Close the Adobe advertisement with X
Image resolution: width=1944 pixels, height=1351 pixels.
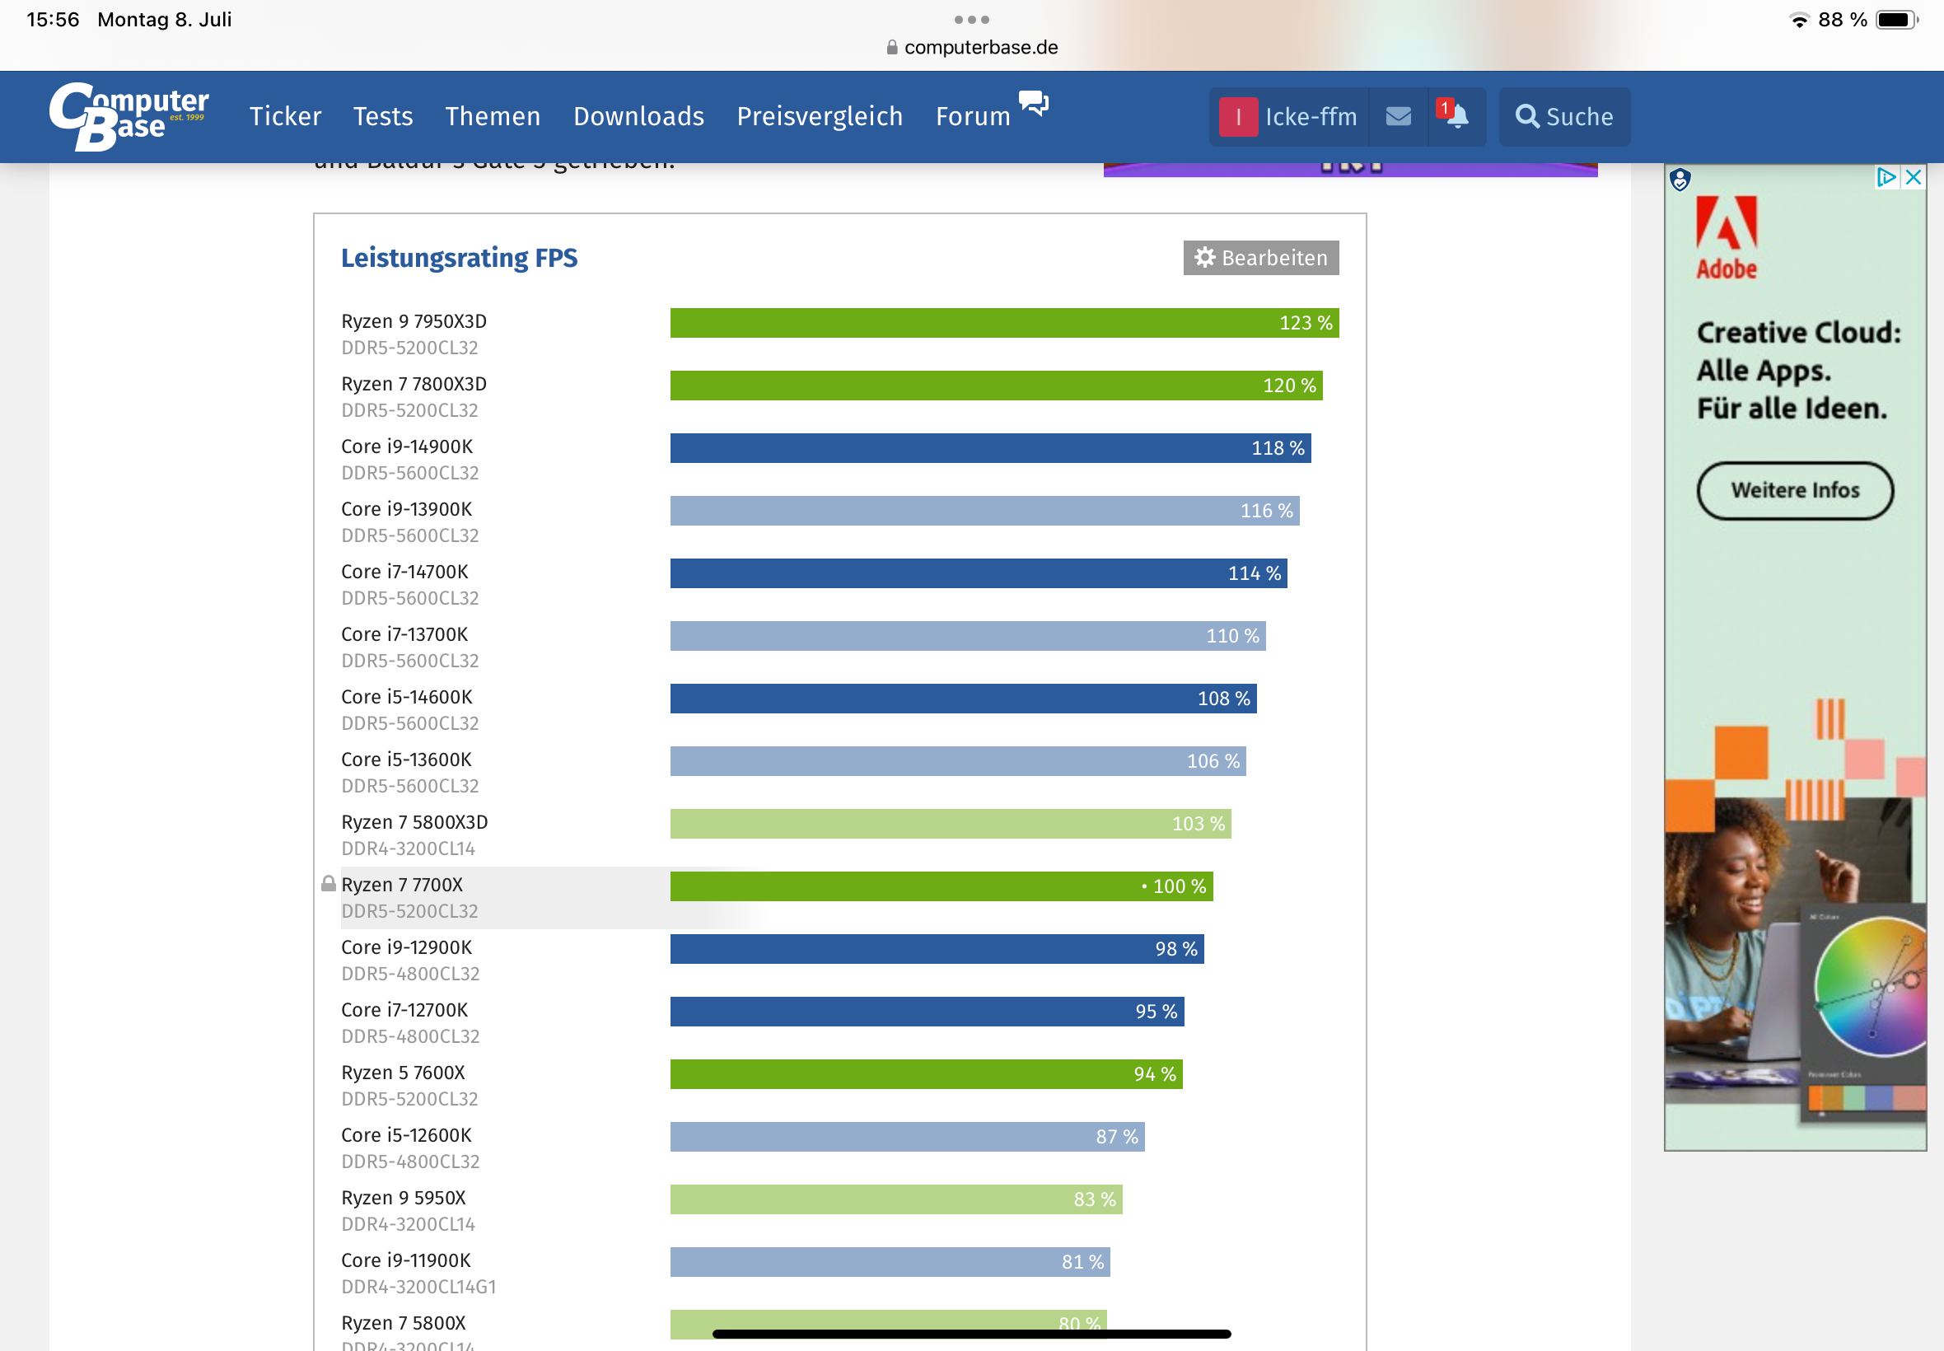tap(1913, 177)
